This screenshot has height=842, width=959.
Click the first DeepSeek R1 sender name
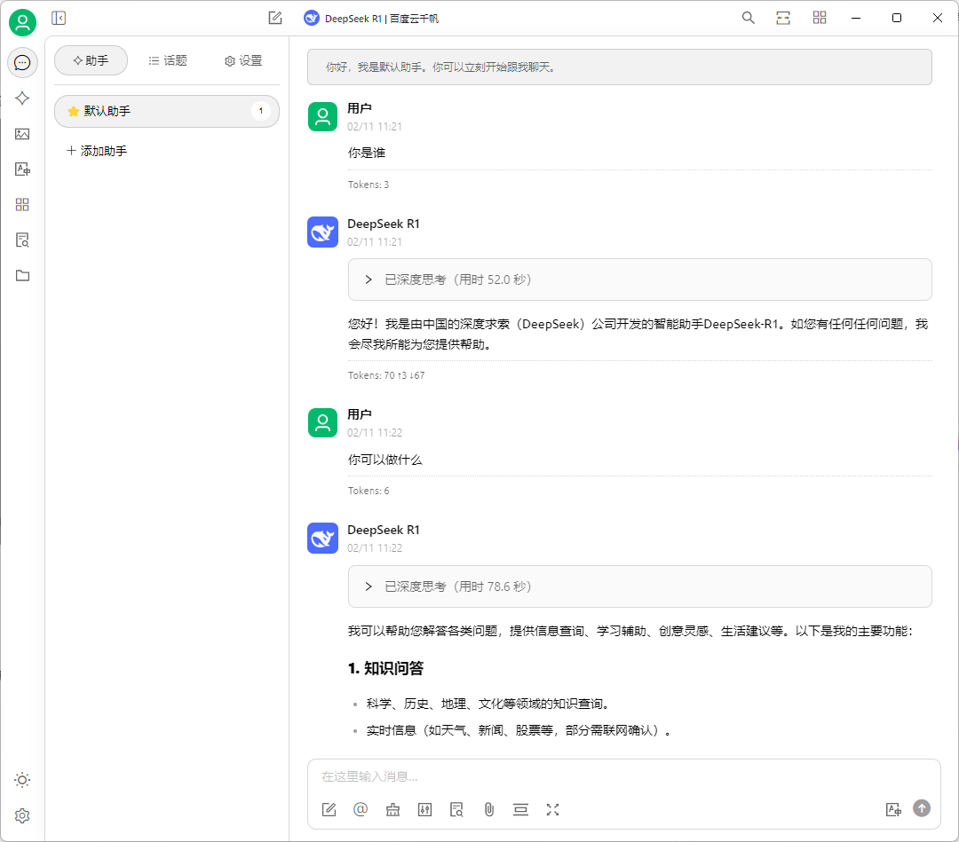(x=384, y=224)
